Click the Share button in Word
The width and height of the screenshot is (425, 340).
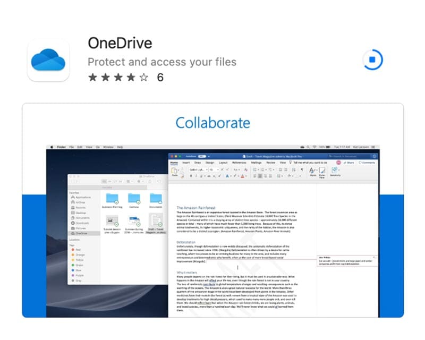348,163
